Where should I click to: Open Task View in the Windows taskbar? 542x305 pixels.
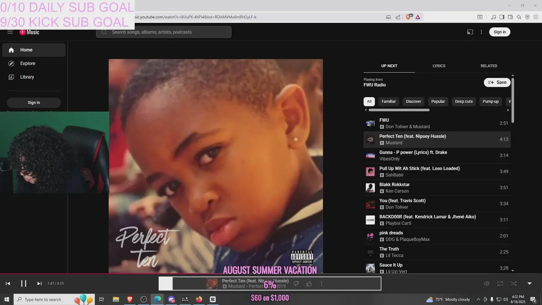point(102,299)
